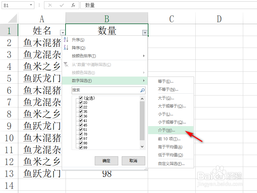
Task: Uncheck the 35 value checkbox
Action: click(x=81, y=112)
